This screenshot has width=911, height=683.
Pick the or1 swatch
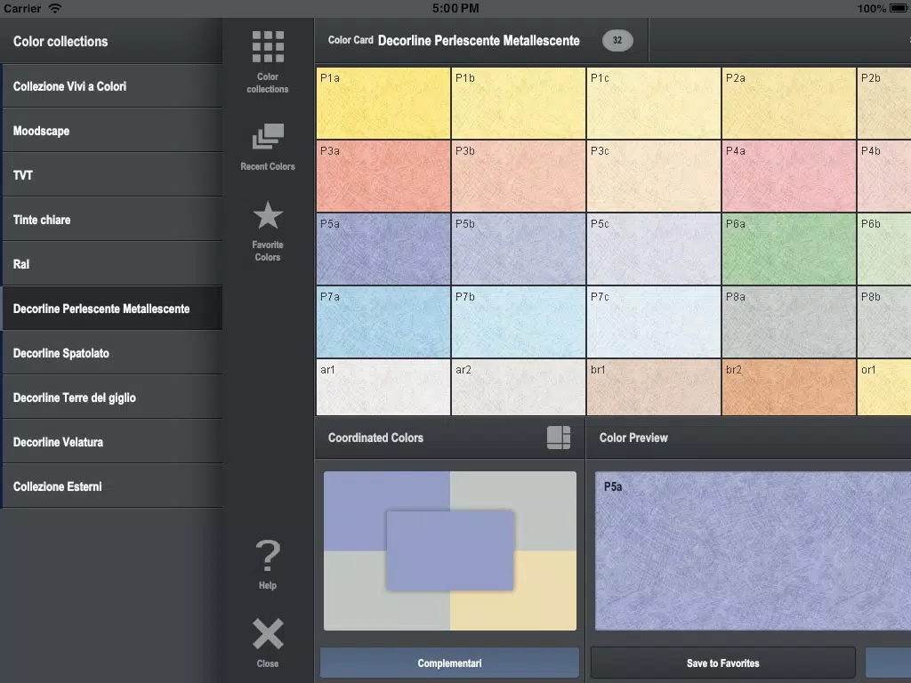point(884,388)
